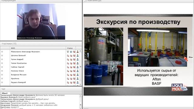Click user avatar icon for Яцушко Валерий
The image size is (194, 109).
pos(78,82)
